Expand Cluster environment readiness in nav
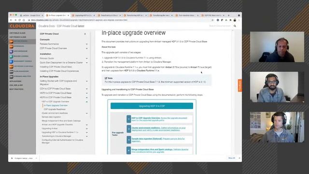The width and height of the screenshot is (309, 174). tap(87, 114)
